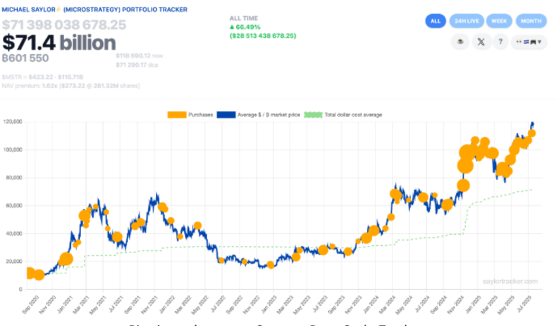Screen dimensions: 557x326
Task: Select the ALL time range tab
Action: [435, 21]
